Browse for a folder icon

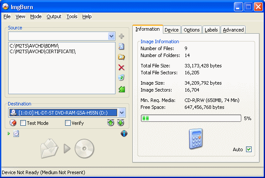point(122,57)
